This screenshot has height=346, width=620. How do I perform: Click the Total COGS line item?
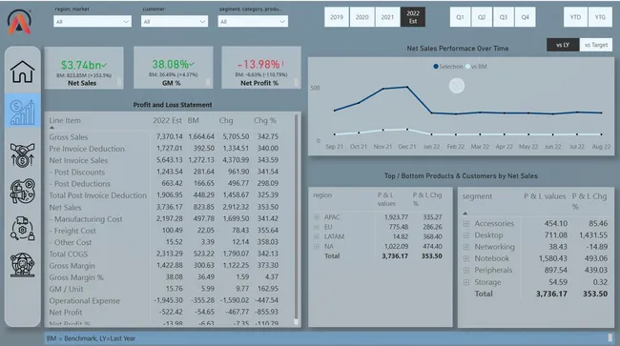[x=69, y=254]
